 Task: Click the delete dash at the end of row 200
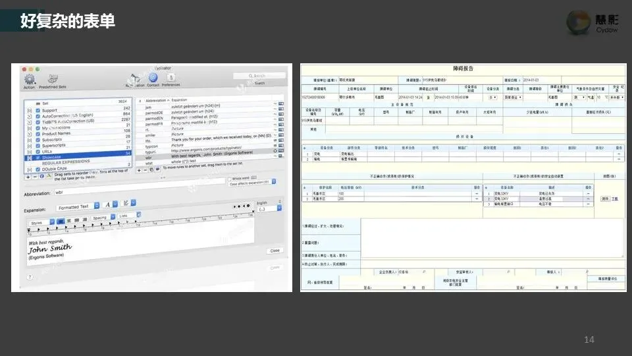[477, 198]
